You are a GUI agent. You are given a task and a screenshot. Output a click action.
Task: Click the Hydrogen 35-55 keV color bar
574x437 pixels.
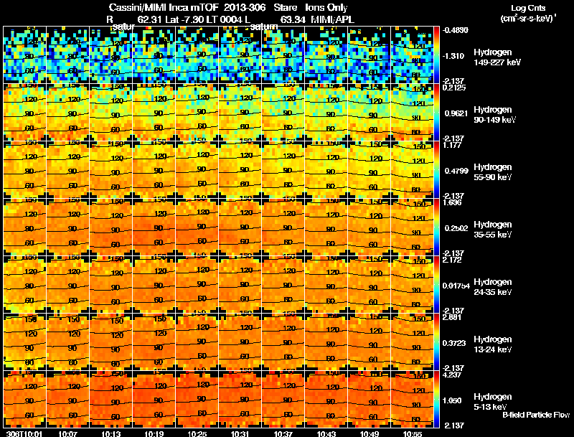(436, 227)
